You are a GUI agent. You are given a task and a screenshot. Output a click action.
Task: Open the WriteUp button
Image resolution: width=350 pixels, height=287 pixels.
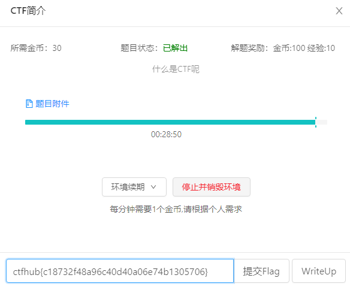click(319, 271)
